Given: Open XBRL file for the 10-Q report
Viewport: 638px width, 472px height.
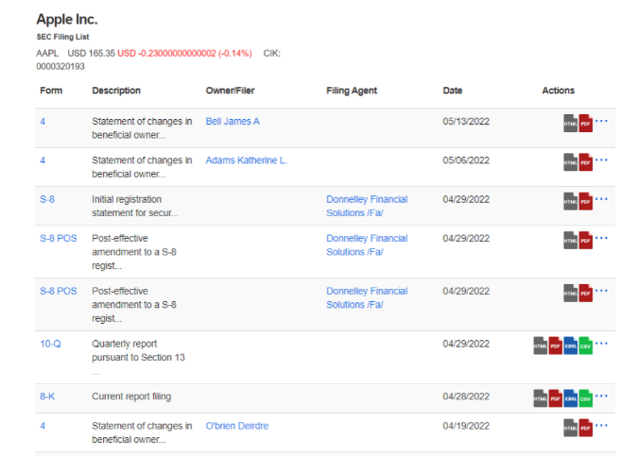Looking at the screenshot, I should coord(570,346).
